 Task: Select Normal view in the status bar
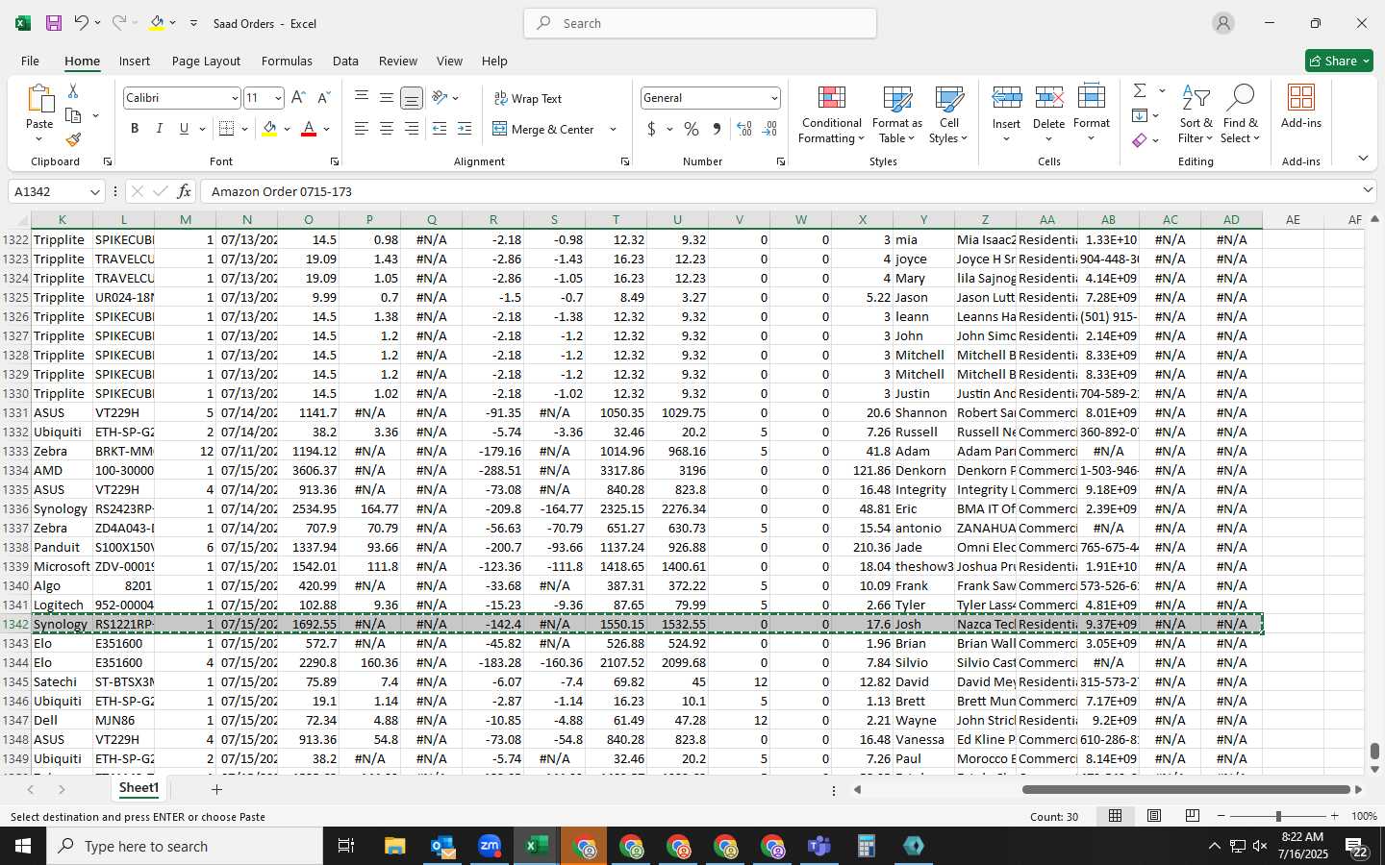point(1116,816)
